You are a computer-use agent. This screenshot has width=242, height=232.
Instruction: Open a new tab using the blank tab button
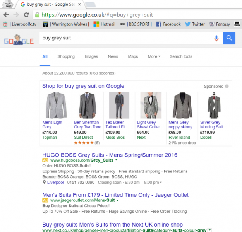point(91,5)
